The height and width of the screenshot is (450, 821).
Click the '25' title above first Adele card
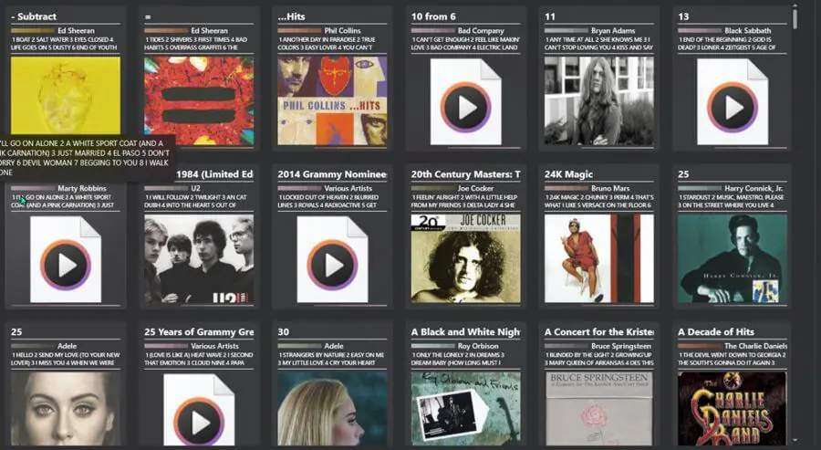click(16, 331)
